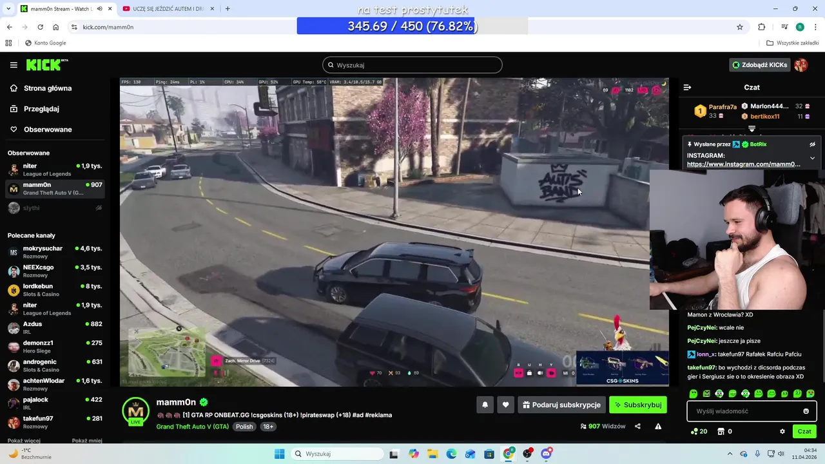The image size is (825, 464).
Task: Click the last heart-eyes quick emote
Action: point(810,393)
